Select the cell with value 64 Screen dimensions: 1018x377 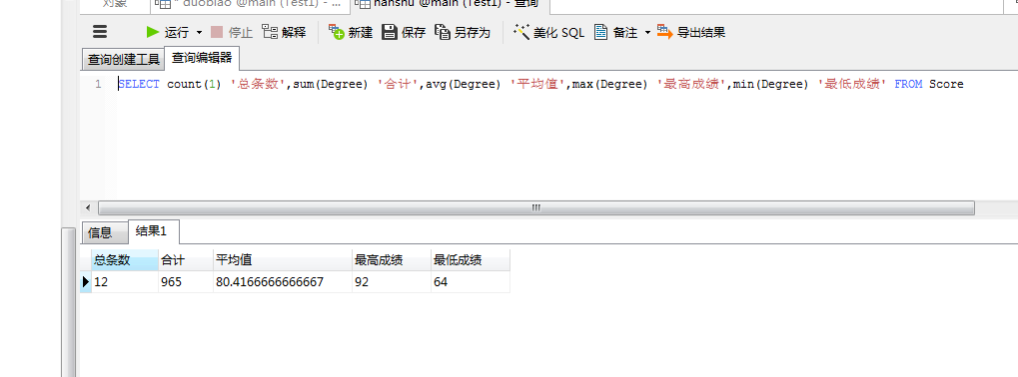click(471, 282)
